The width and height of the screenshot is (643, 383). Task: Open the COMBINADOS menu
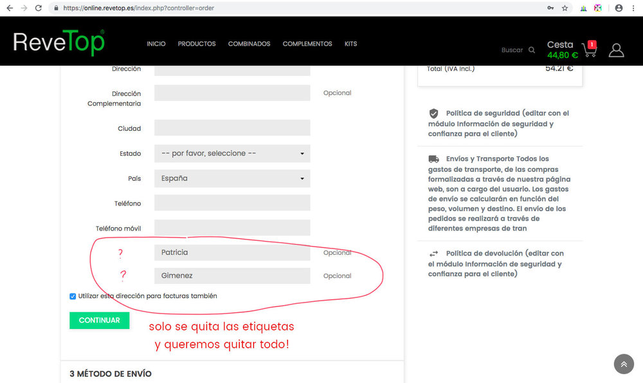(249, 44)
